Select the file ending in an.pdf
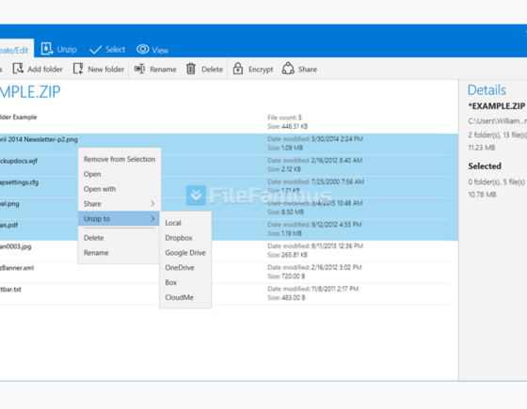 tap(229, 230)
